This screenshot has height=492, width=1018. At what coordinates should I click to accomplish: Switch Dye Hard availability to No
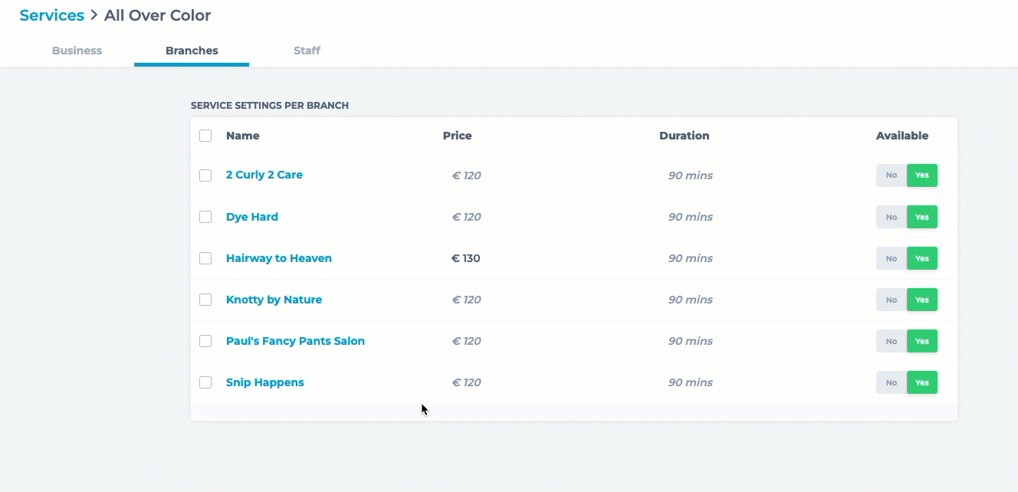pyautogui.click(x=891, y=217)
